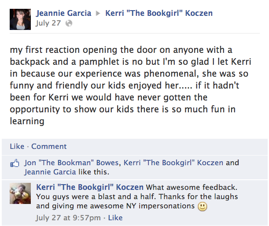
Task: Click the globe privacy icon
Action: point(68,23)
